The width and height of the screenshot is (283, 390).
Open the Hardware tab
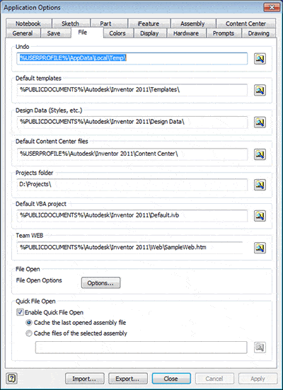point(186,33)
